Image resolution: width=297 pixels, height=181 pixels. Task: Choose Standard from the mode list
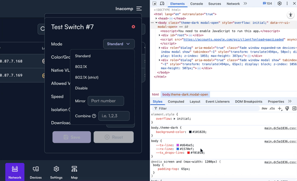(83, 56)
